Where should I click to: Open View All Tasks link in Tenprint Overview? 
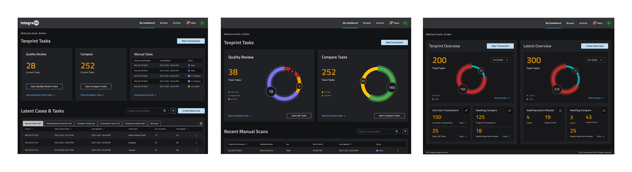[x=502, y=98]
